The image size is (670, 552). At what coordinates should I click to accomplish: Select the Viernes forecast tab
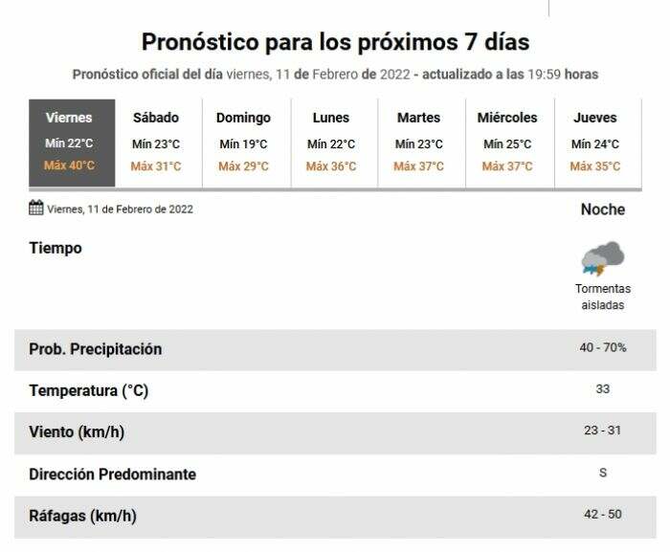[x=72, y=143]
